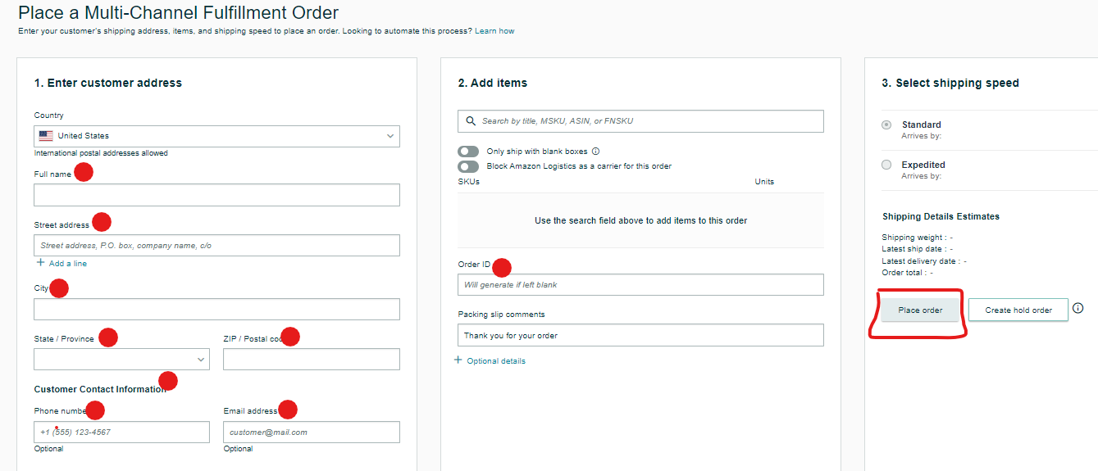
Task: Click the Shipping Details Estimates heading
Action: point(941,217)
